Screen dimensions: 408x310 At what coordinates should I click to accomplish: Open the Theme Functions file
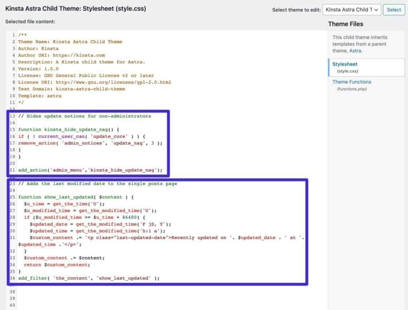[351, 82]
